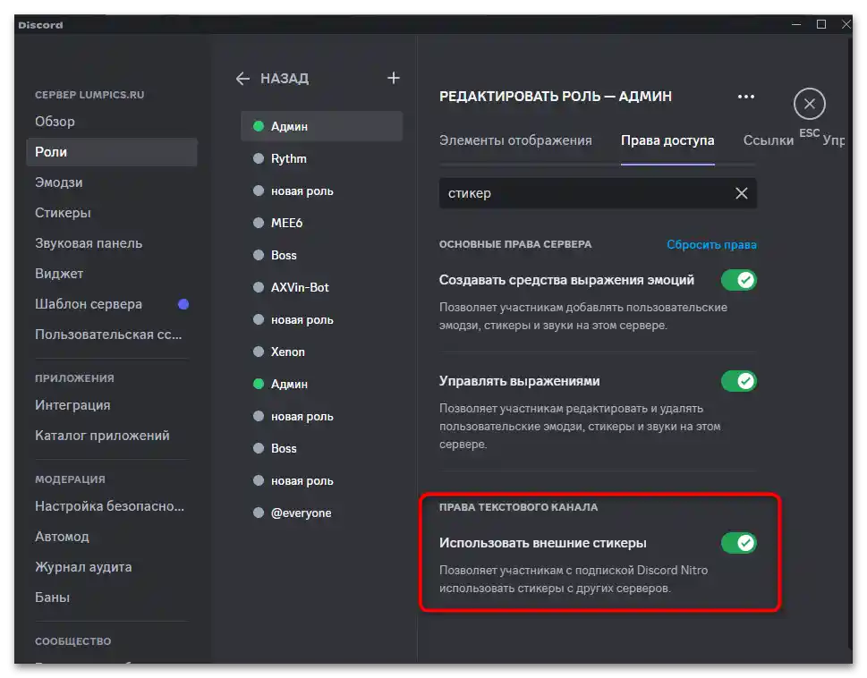Go to Журнал аудита section
867x678 pixels.
coord(83,567)
